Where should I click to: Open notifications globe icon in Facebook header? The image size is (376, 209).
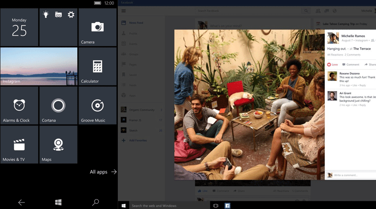pyautogui.click(x=335, y=11)
